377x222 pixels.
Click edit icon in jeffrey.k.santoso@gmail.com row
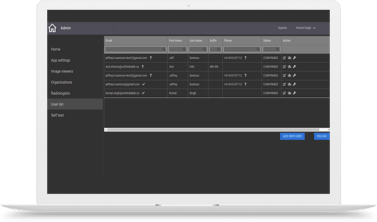(x=284, y=84)
